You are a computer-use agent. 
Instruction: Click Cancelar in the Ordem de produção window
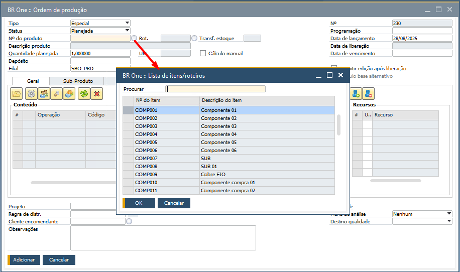(59, 259)
